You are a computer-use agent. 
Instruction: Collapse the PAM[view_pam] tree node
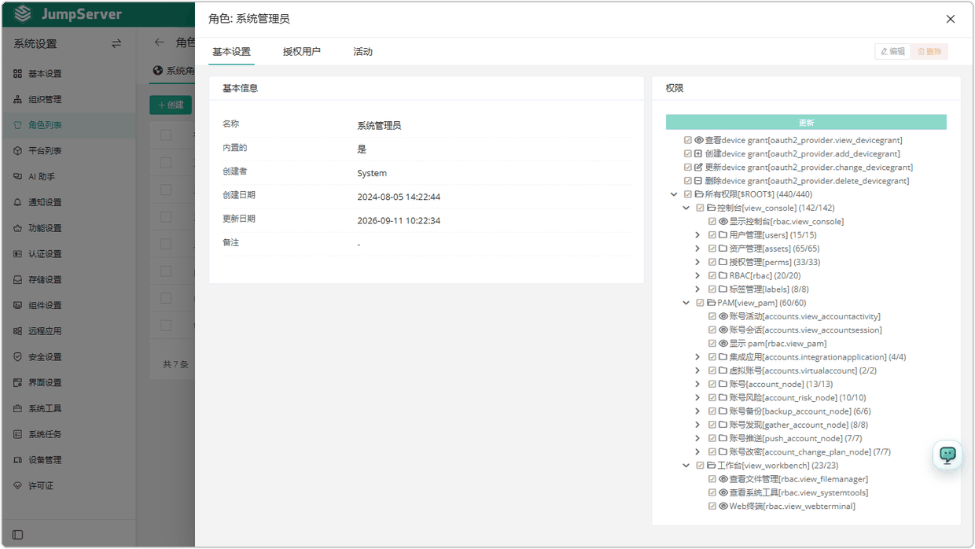point(686,303)
